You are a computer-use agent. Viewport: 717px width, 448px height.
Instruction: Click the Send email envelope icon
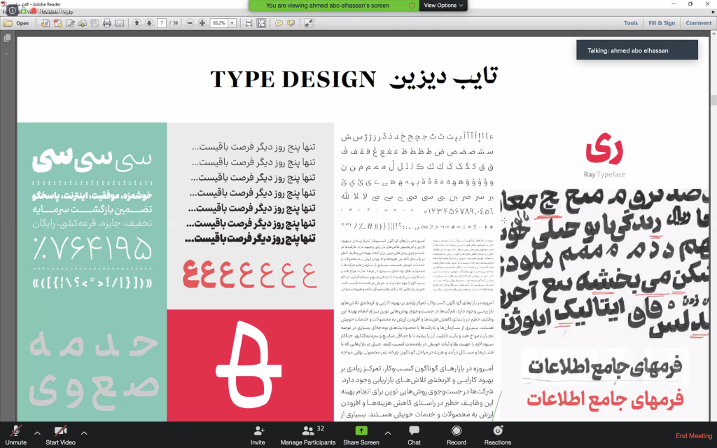tap(119, 23)
